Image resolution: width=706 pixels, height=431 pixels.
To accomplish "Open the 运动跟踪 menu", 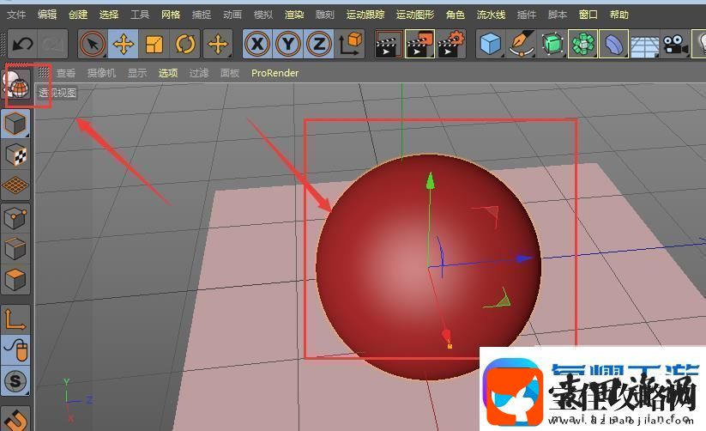I will [365, 15].
